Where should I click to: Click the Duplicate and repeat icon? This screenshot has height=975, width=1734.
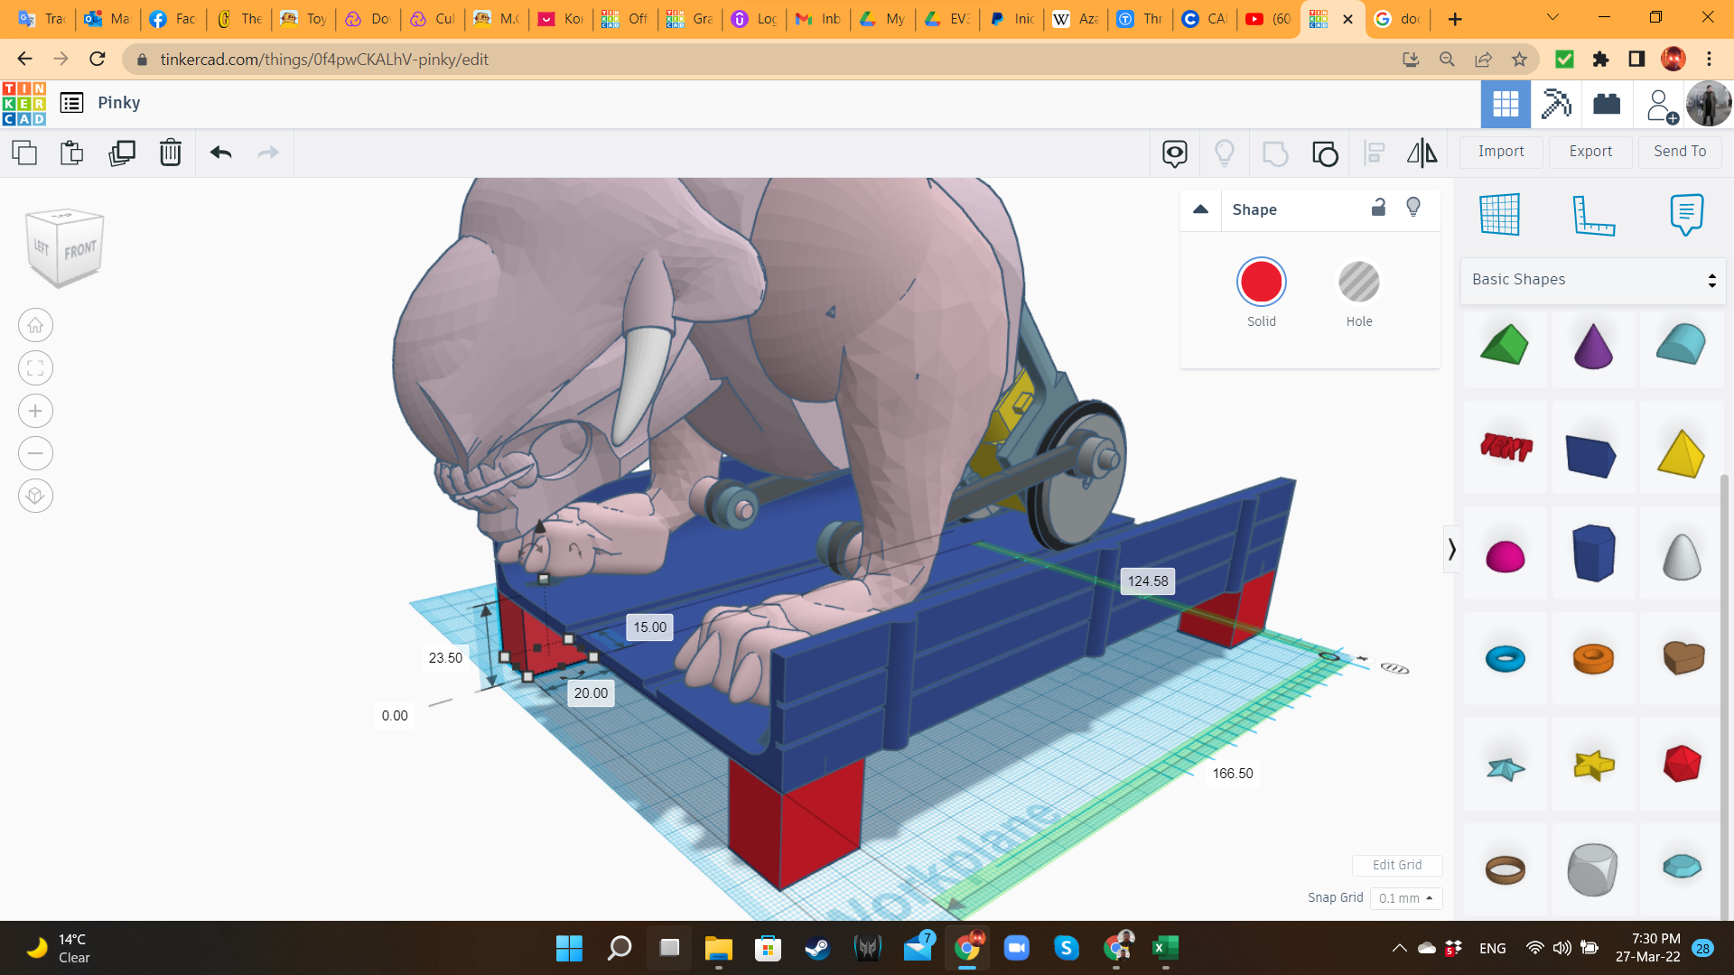122,153
